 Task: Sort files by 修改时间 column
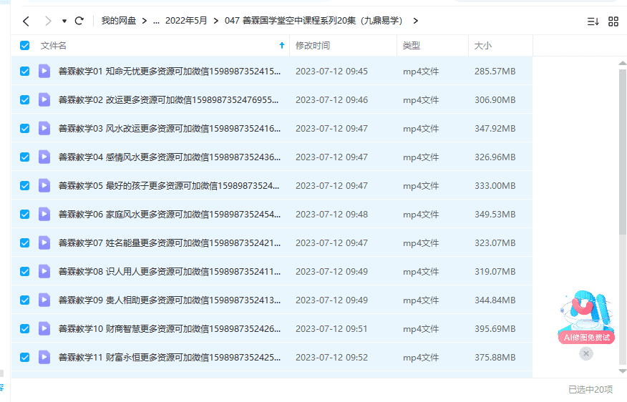click(x=313, y=46)
